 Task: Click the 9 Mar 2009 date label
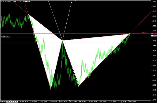point(83,102)
